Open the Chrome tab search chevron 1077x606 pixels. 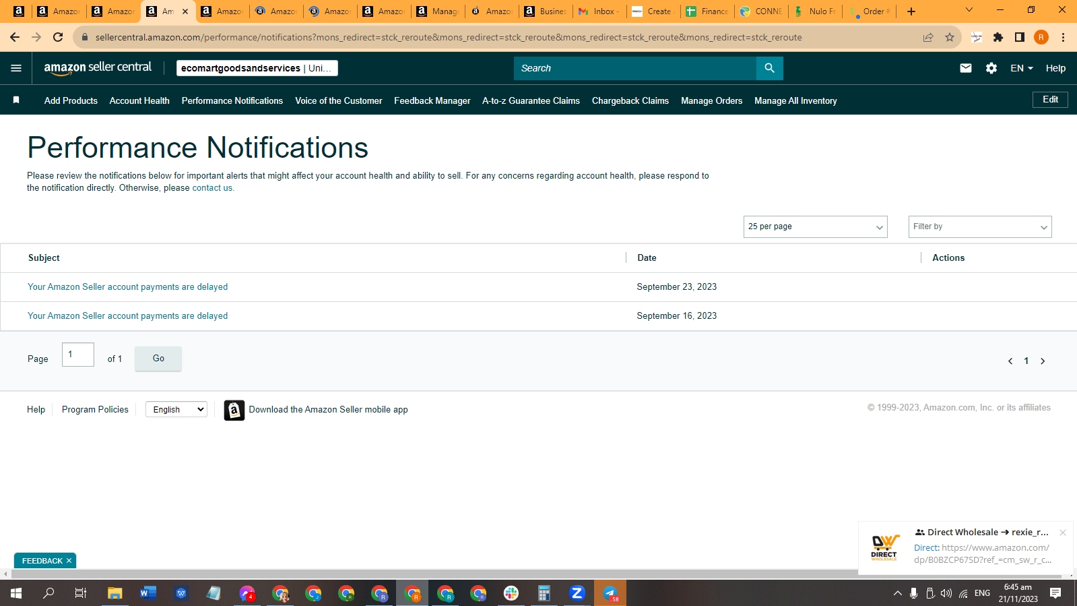pos(969,10)
